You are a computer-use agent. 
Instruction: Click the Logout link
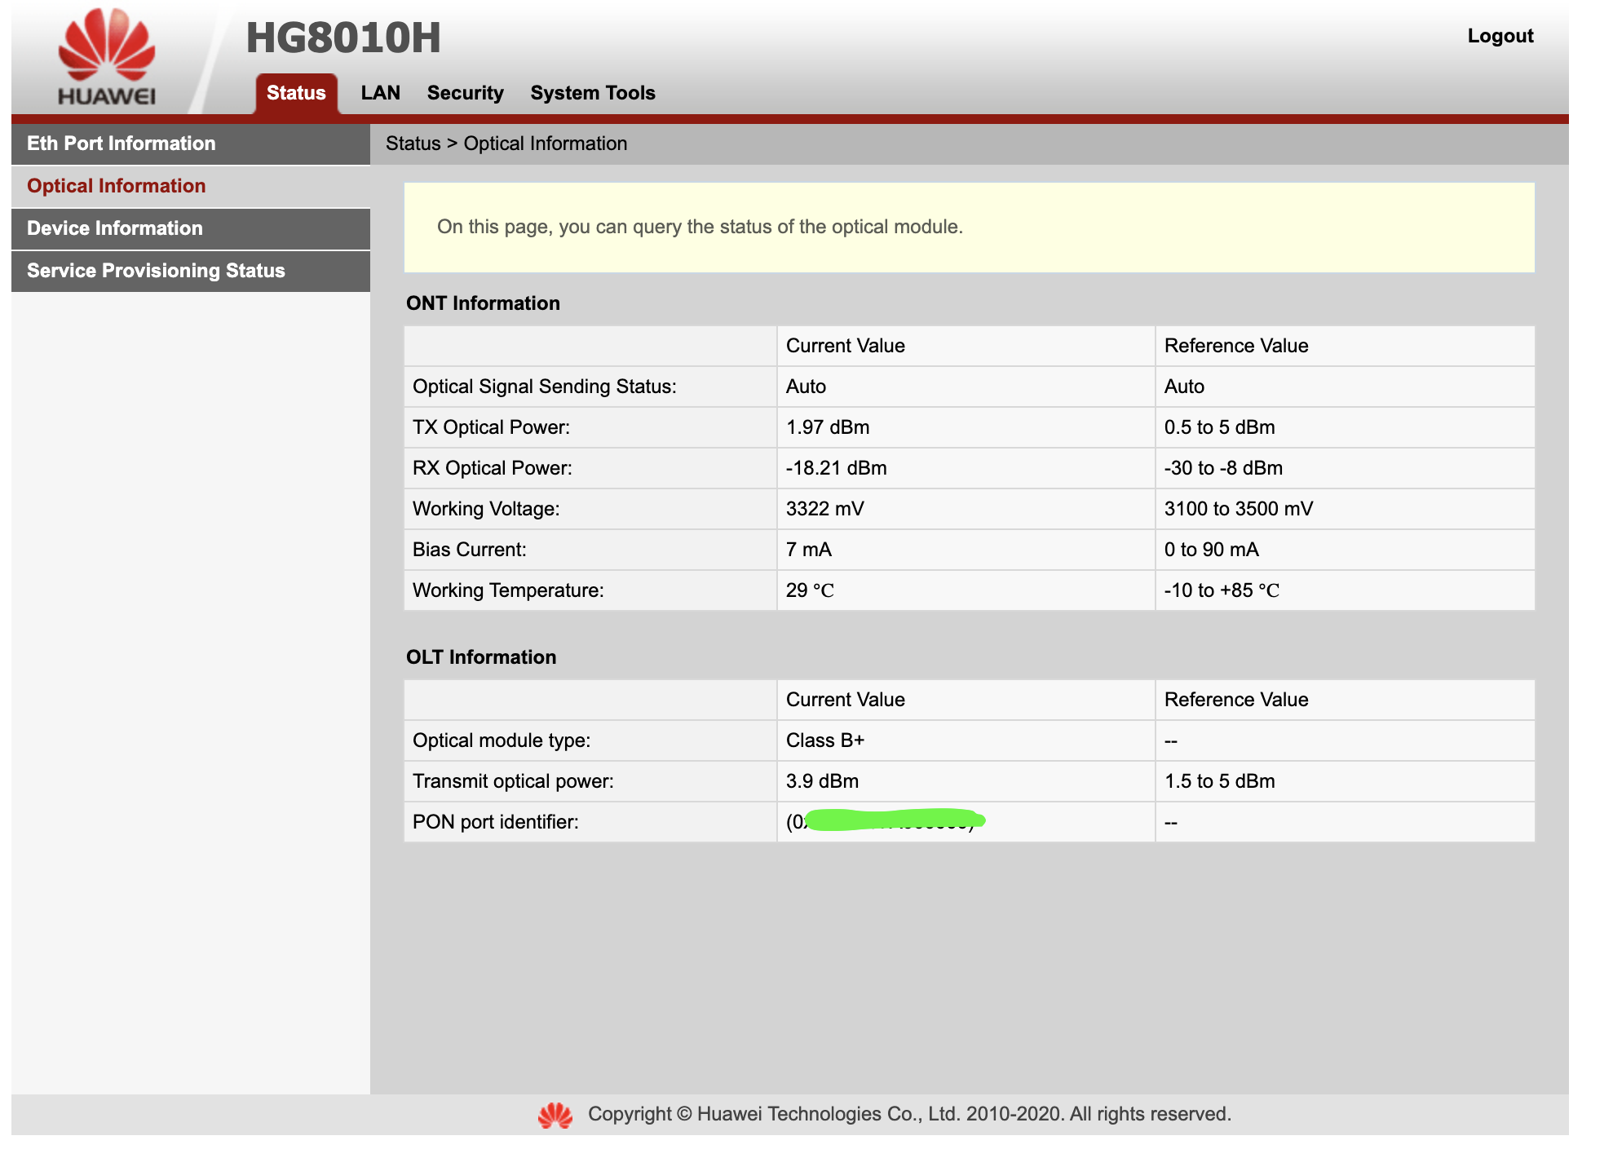(x=1500, y=35)
